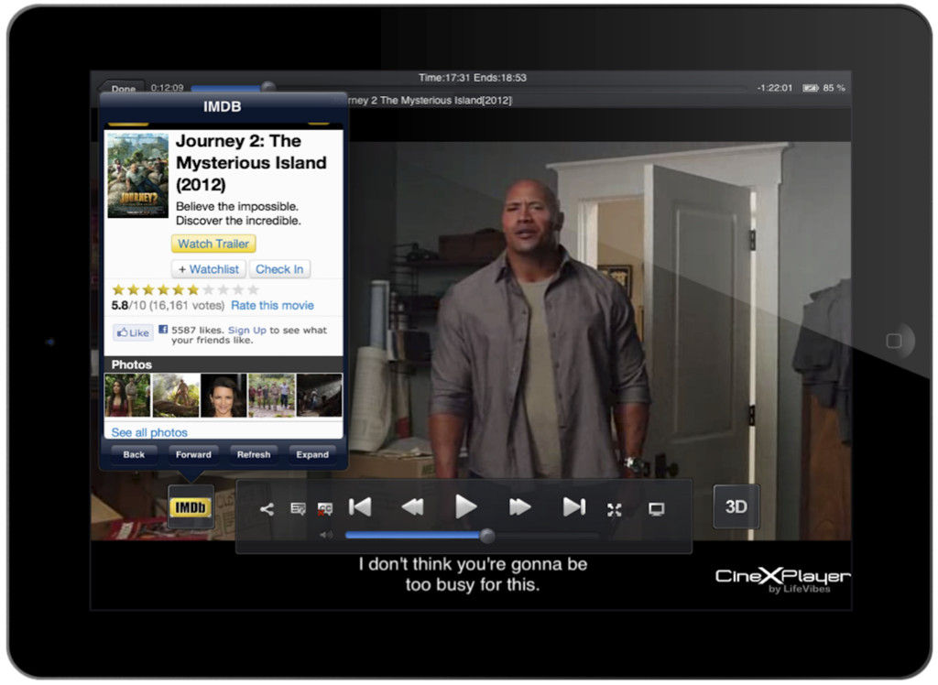This screenshot has width=938, height=685.
Task: Open the share icon in player controls
Action: click(267, 509)
